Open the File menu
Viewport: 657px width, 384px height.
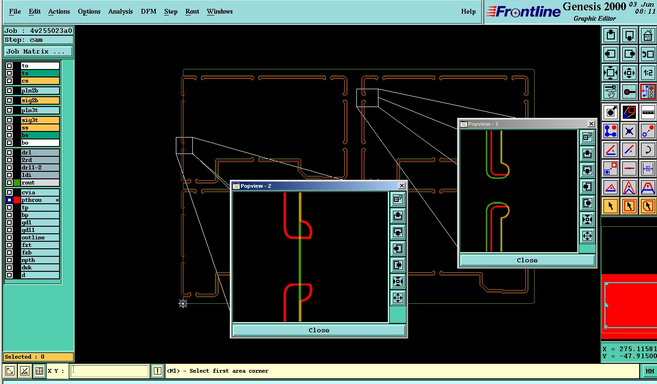click(15, 11)
